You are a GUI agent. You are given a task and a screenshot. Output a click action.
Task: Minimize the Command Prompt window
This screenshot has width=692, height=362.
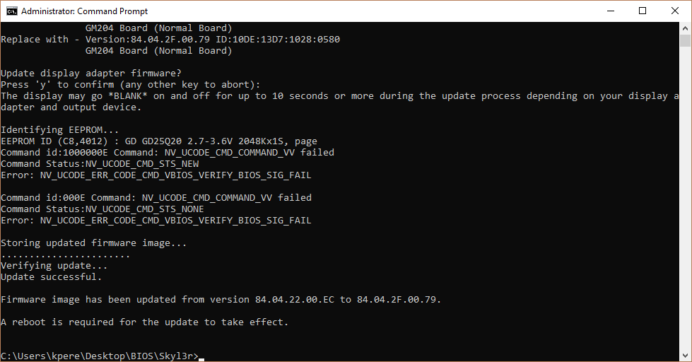(611, 11)
